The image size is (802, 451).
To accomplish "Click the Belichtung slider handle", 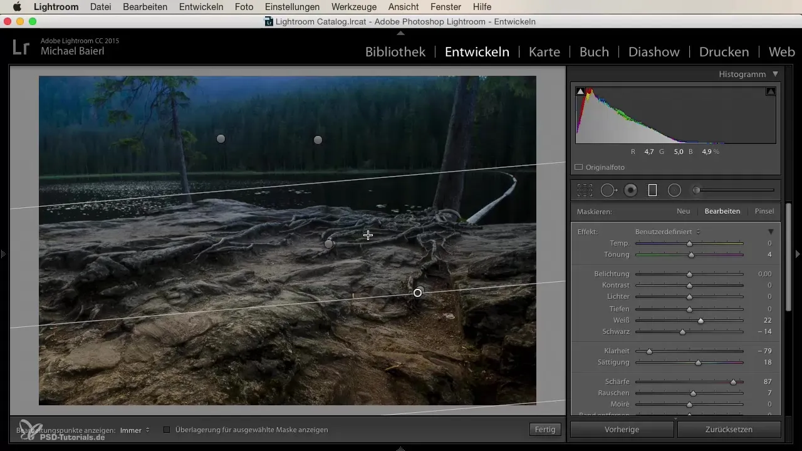I will tap(689, 274).
